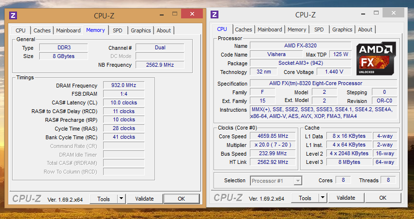The height and width of the screenshot is (219, 414).
Task: Click the Core Speed 4659.85 MHz value
Action: click(273, 136)
